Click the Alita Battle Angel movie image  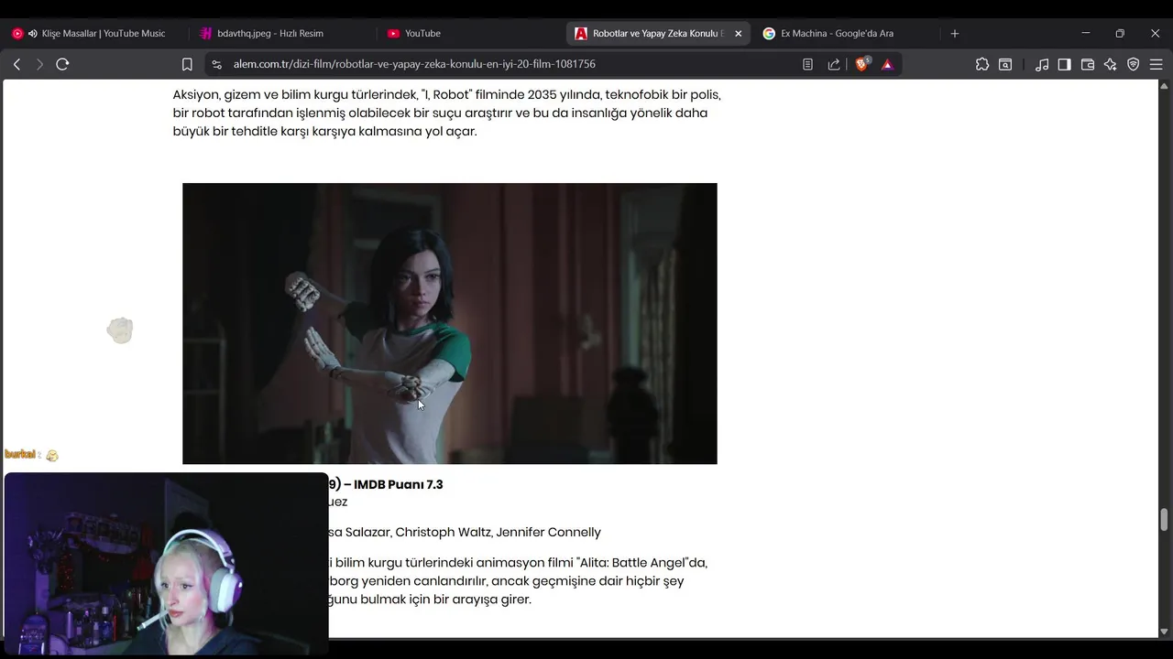click(x=450, y=323)
